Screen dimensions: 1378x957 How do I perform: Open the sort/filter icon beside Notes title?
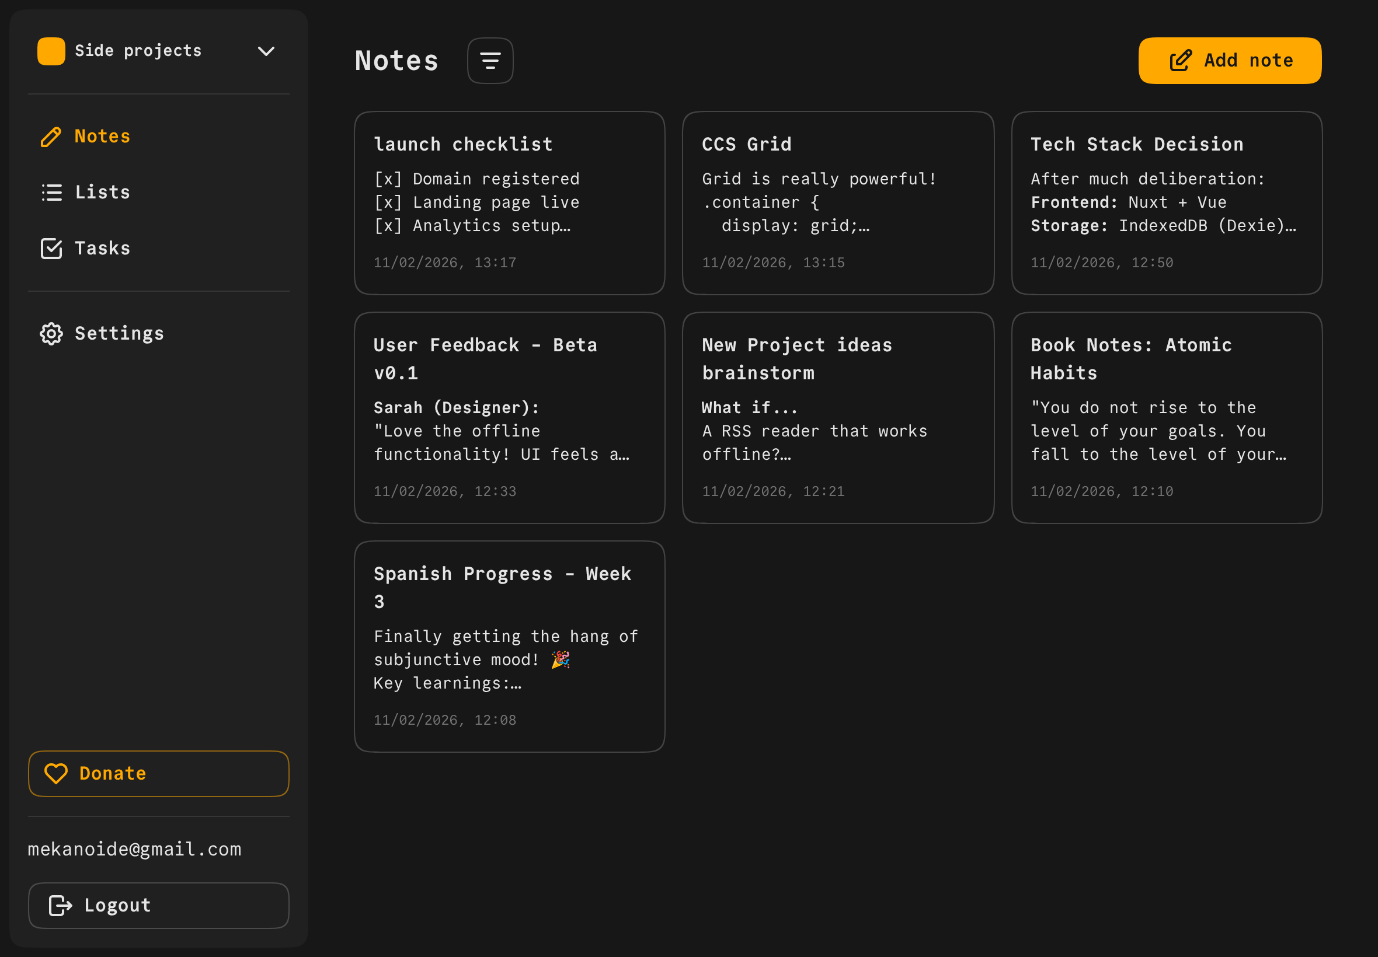click(489, 60)
